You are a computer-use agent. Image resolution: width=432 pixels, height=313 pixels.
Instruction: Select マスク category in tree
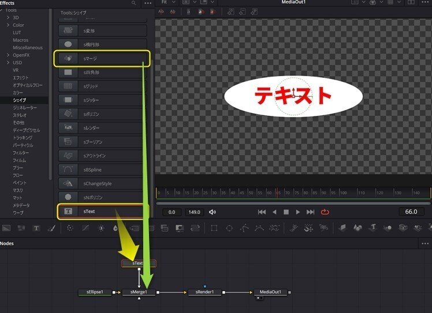[18, 190]
